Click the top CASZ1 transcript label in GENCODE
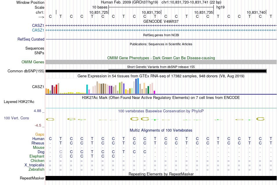 [38, 26]
